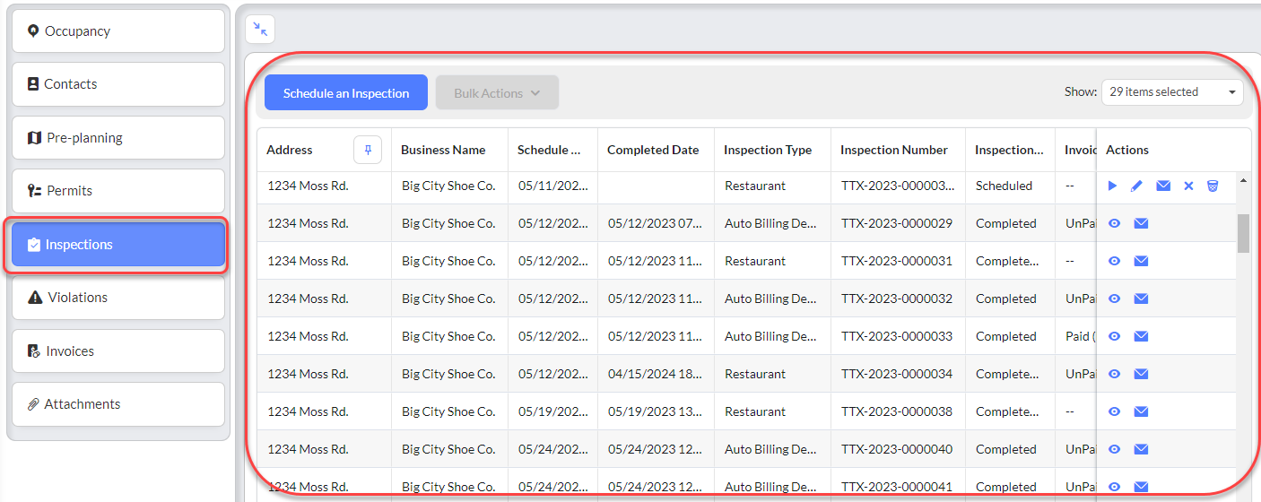The image size is (1261, 502).
Task: Pin the Address column using pin icon
Action: pyautogui.click(x=369, y=150)
